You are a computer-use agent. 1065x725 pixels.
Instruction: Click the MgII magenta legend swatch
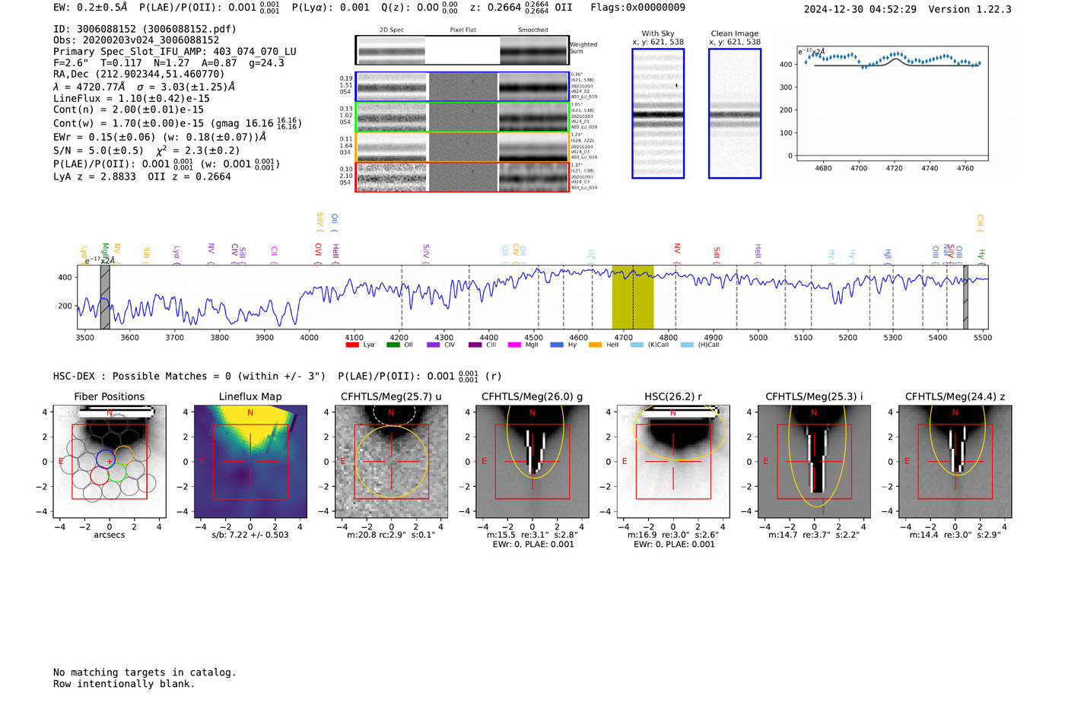point(515,345)
